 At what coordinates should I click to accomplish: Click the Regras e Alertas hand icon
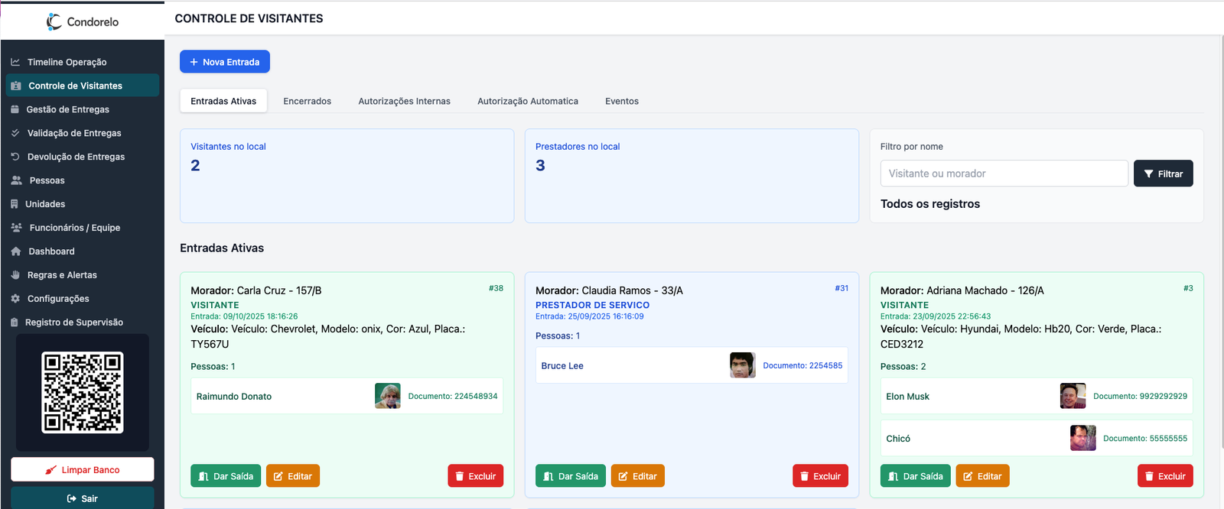click(x=15, y=275)
